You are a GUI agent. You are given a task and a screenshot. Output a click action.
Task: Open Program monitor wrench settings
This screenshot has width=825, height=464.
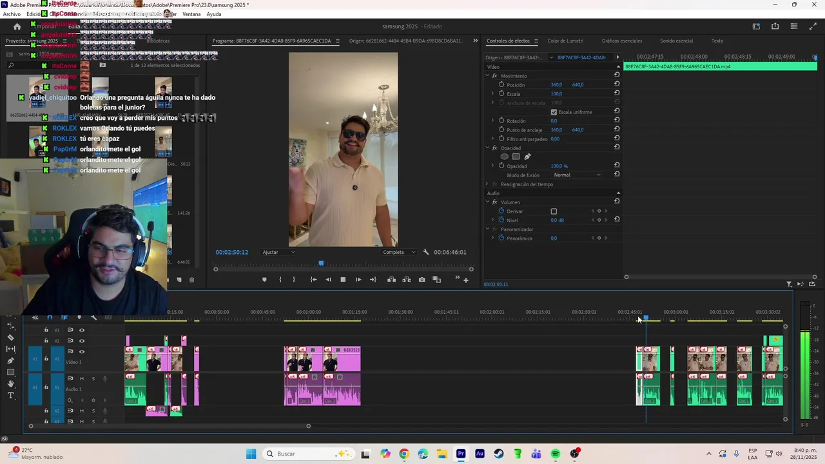click(425, 252)
